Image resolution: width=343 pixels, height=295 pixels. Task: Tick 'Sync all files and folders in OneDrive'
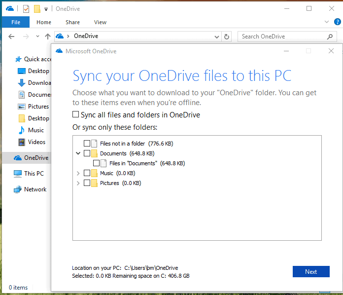[x=76, y=114]
